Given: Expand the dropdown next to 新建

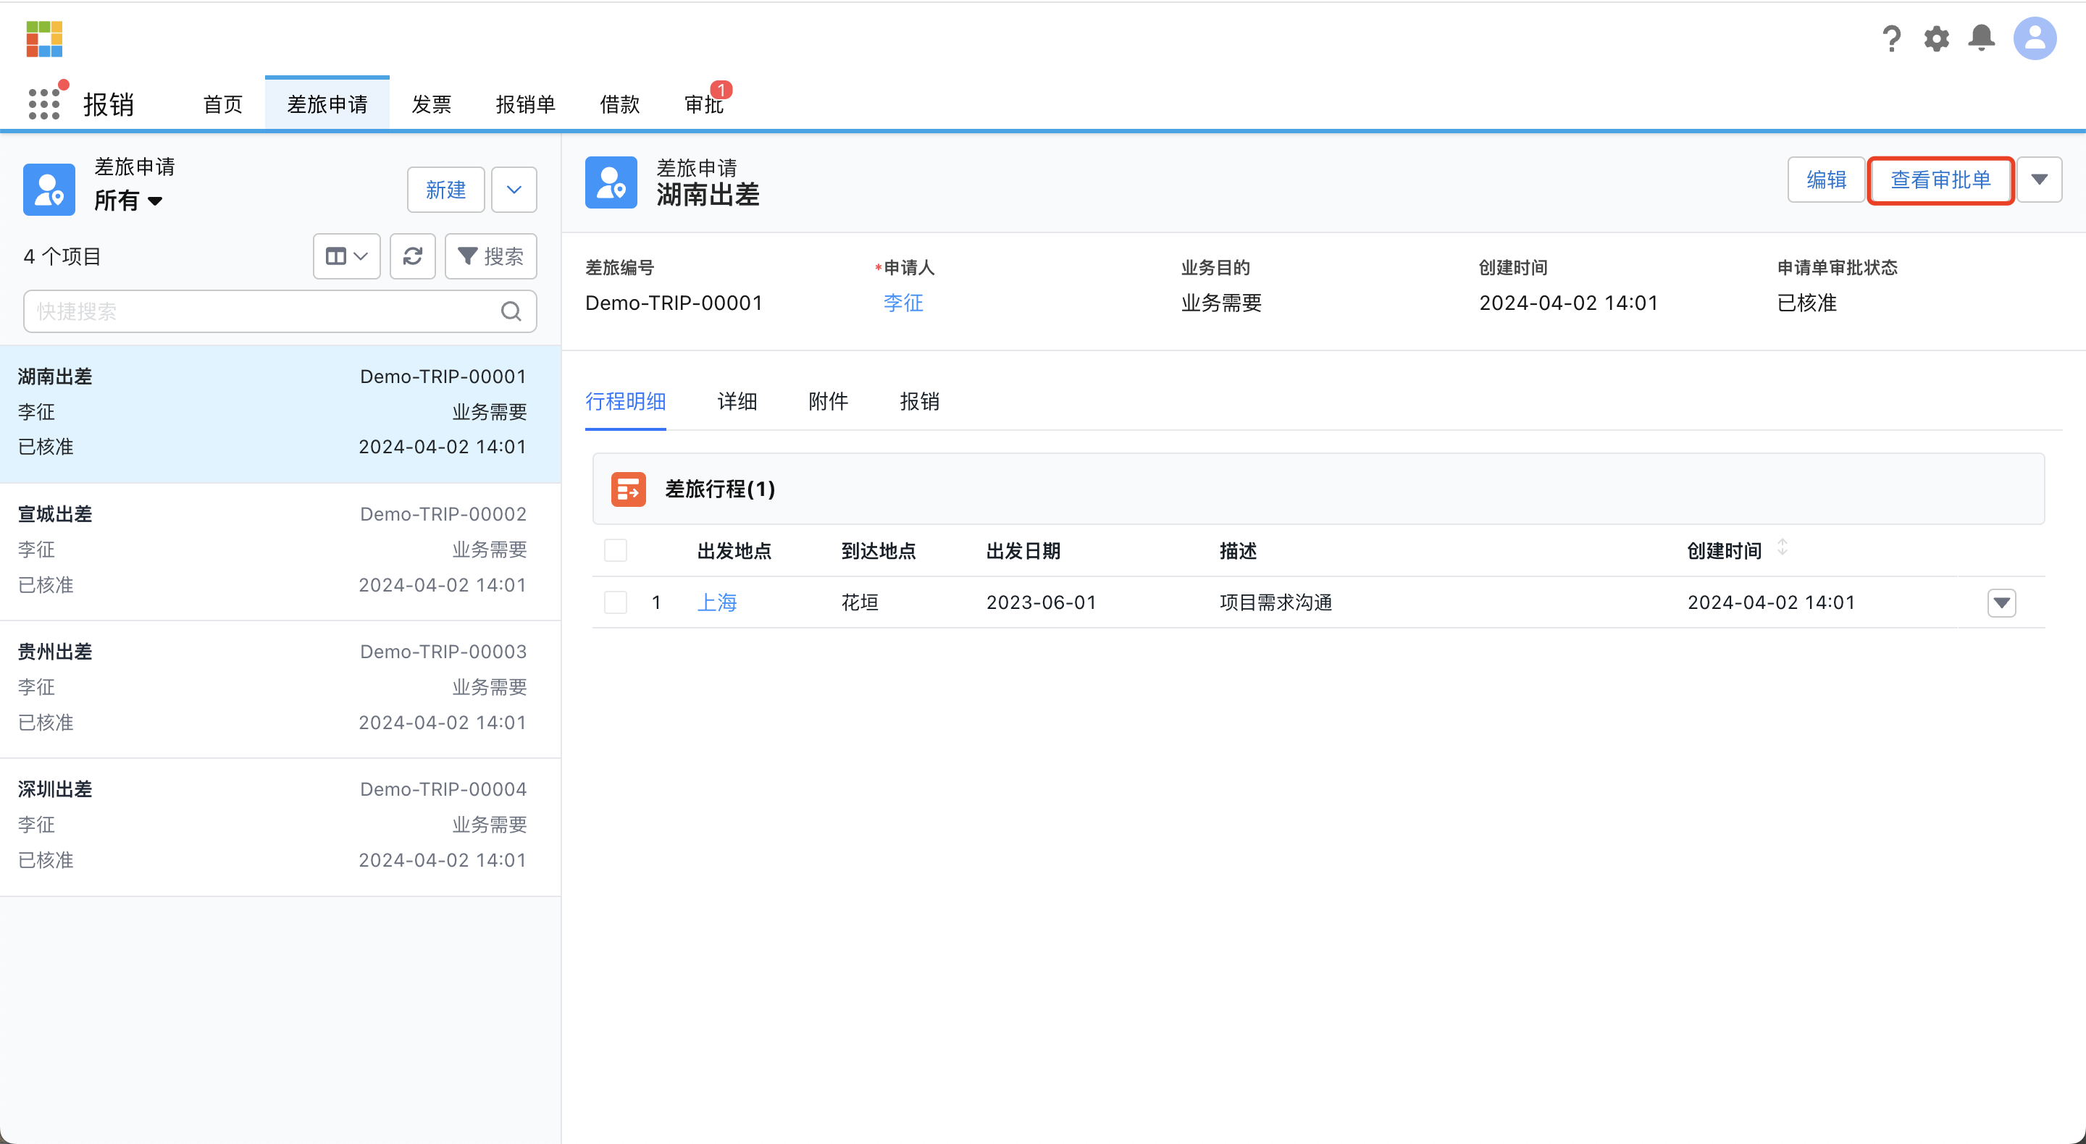Looking at the screenshot, I should pos(514,189).
